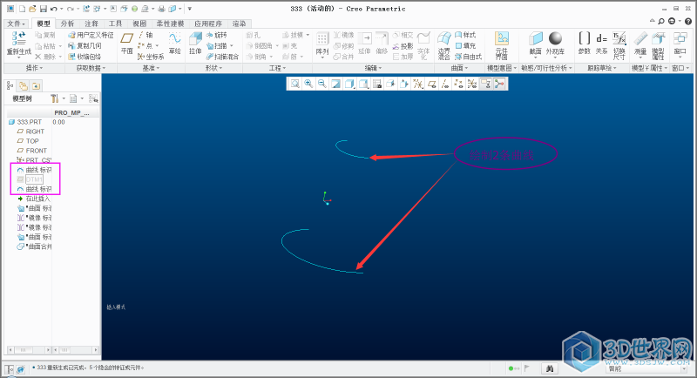Expand the 获取数据 (Get Data) group

point(91,68)
